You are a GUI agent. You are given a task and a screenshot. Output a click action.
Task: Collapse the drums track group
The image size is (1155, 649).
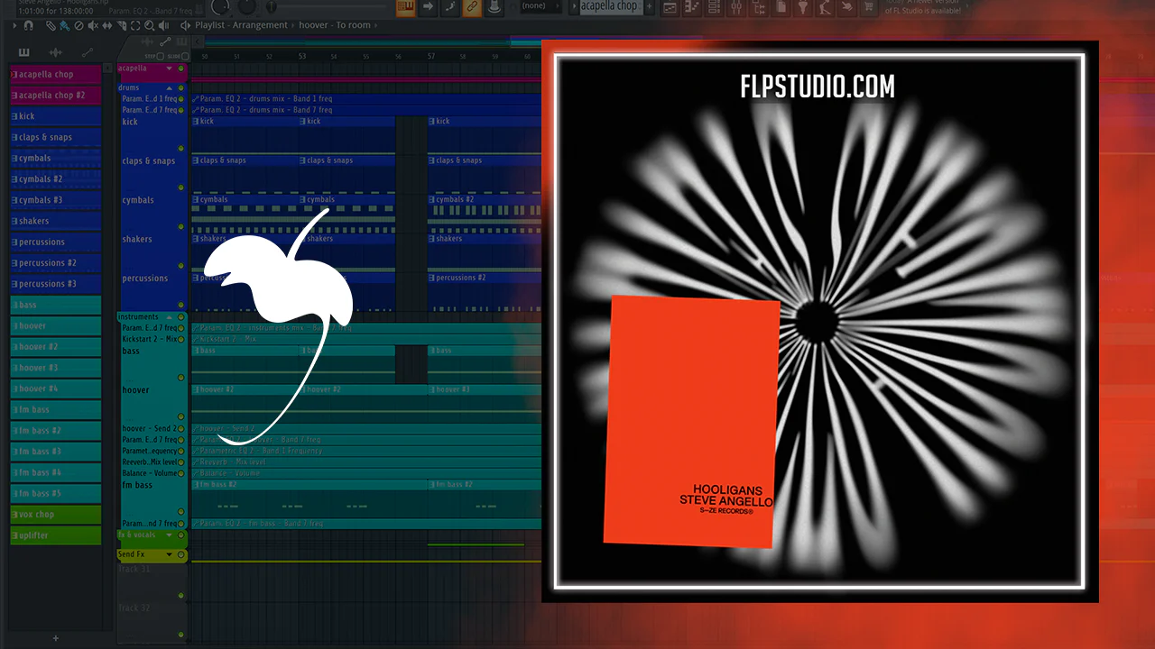click(171, 88)
